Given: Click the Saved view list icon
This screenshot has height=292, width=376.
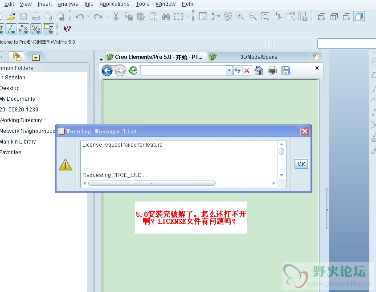Looking at the screenshot, I should click(x=290, y=16).
